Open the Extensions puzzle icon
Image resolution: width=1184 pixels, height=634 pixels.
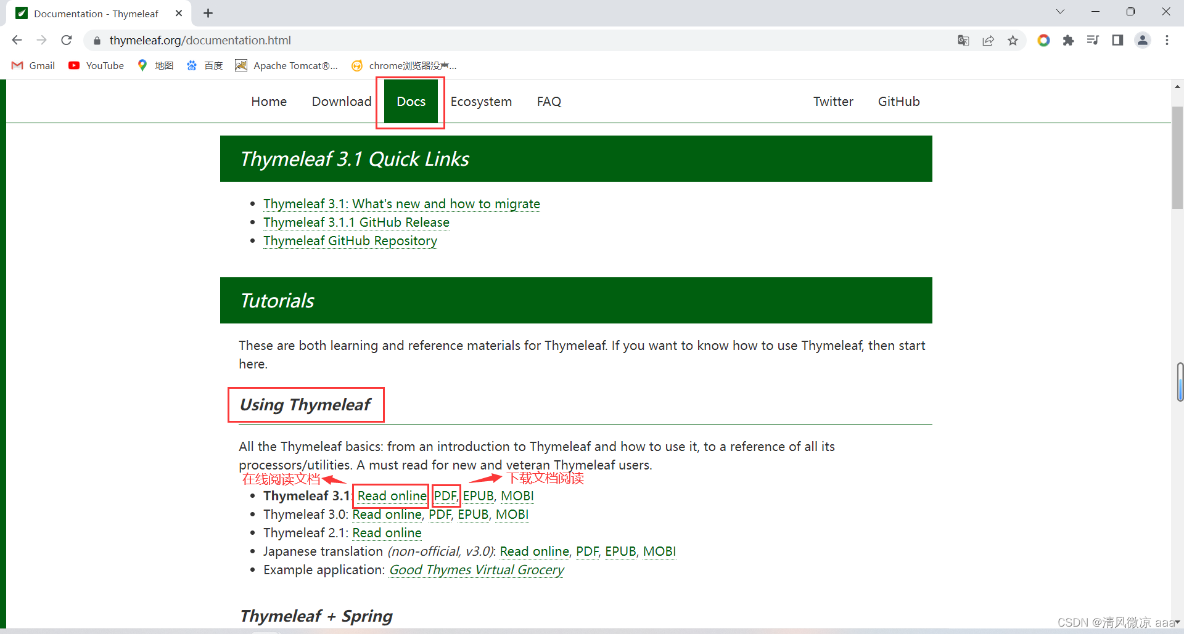tap(1068, 40)
